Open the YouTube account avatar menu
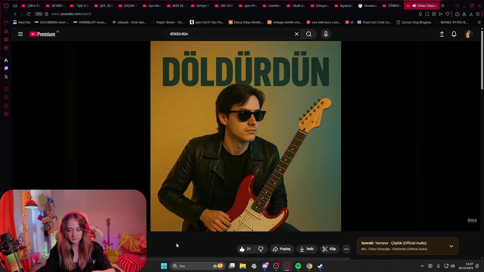Image resolution: width=484 pixels, height=272 pixels. (x=468, y=34)
